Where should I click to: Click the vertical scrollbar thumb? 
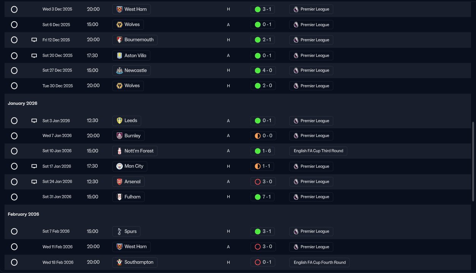click(473, 161)
